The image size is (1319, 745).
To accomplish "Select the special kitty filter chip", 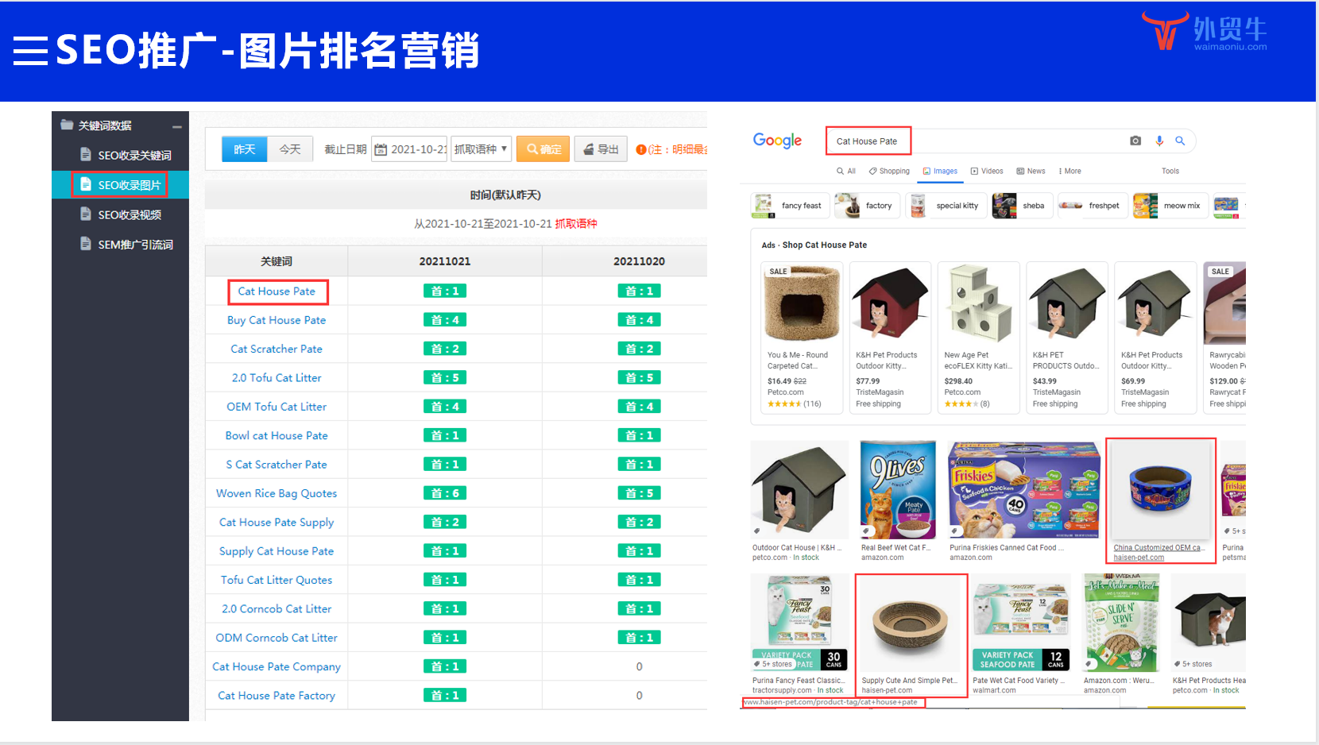I will 947,206.
